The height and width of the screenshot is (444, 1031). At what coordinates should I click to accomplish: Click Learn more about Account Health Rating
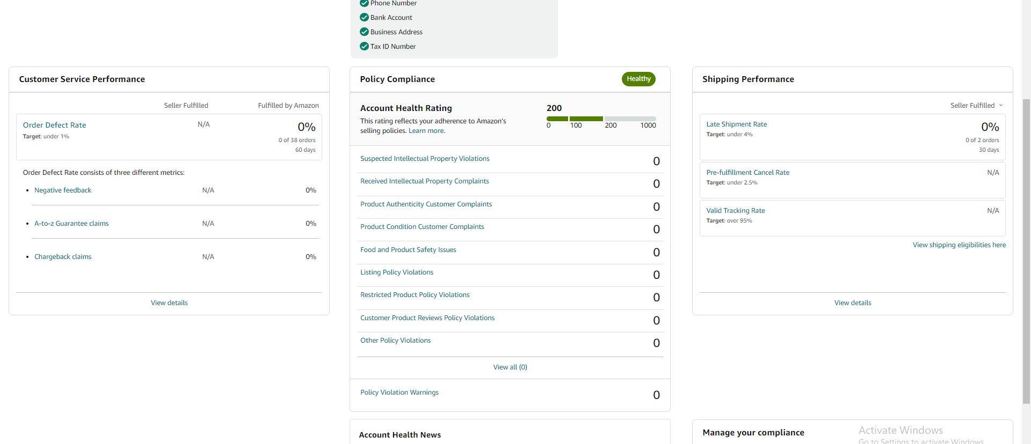point(426,131)
